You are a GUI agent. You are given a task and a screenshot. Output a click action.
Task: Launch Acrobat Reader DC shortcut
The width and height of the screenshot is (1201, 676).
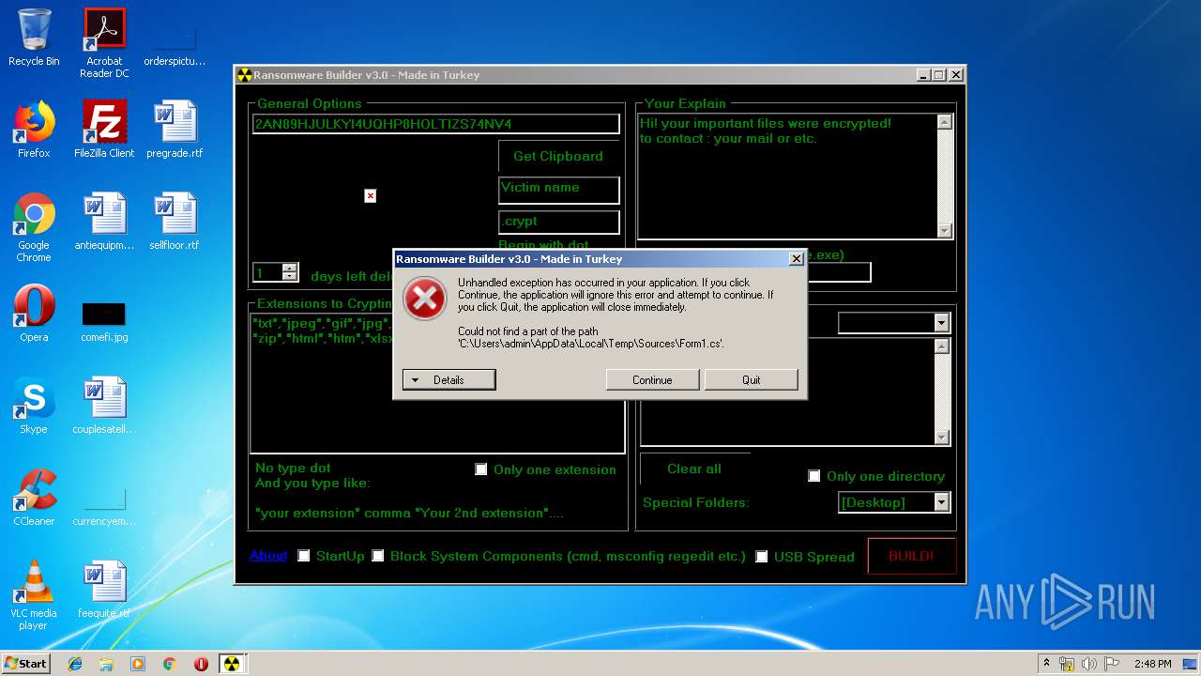104,43
